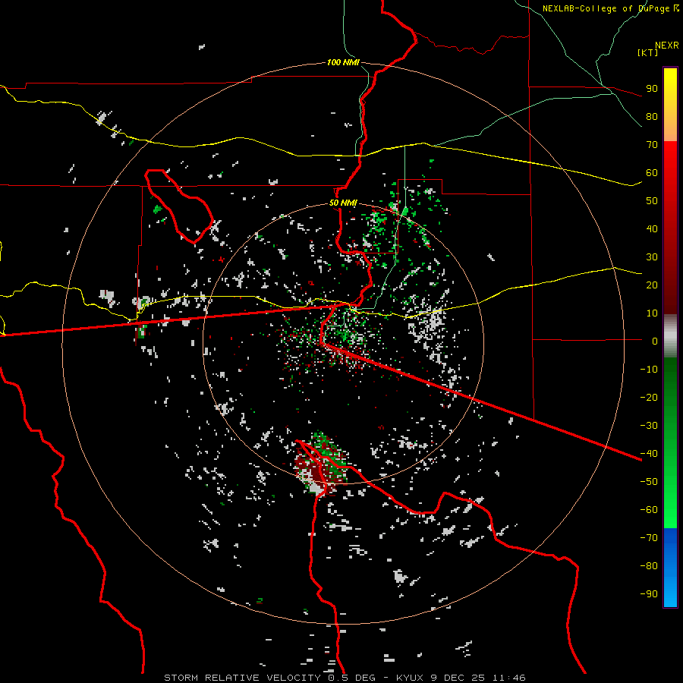683x683 pixels.
Task: Click the "NEXR" label above the color scale
Action: (666, 46)
